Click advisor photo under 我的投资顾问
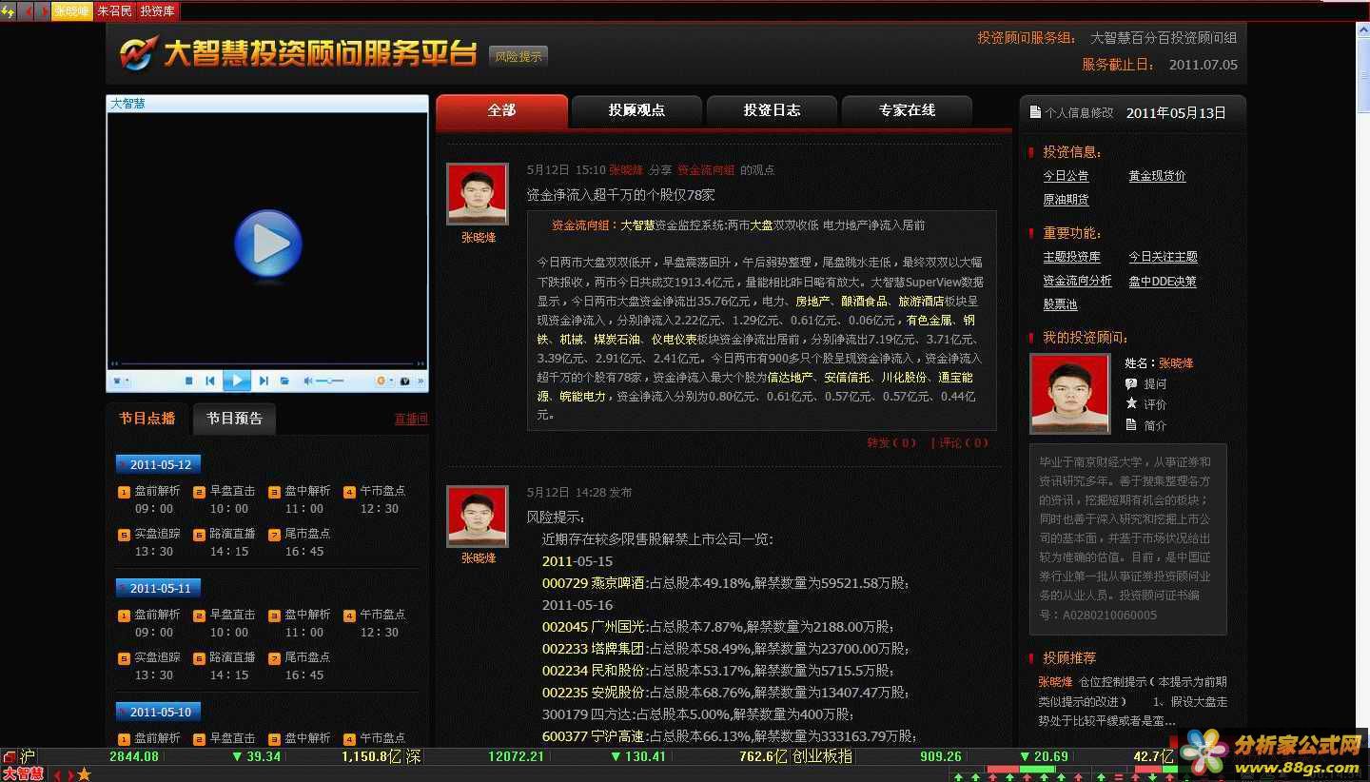Screen dimensions: 1370x782 coord(1070,394)
